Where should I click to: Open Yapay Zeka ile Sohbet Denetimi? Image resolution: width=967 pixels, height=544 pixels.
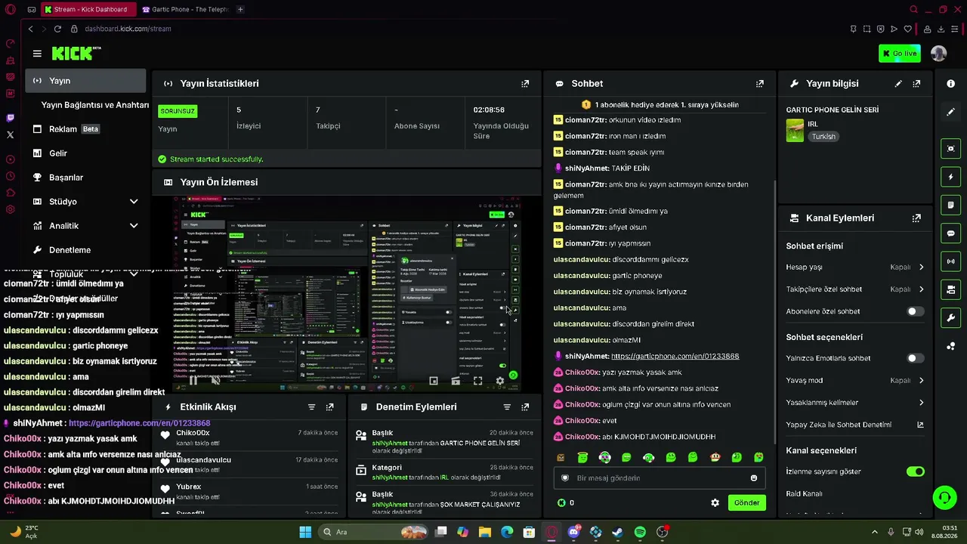[855, 425]
